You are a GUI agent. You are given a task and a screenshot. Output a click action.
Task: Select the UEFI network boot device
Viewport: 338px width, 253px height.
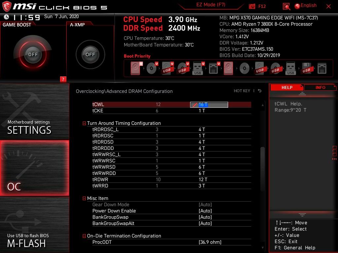click(214, 68)
